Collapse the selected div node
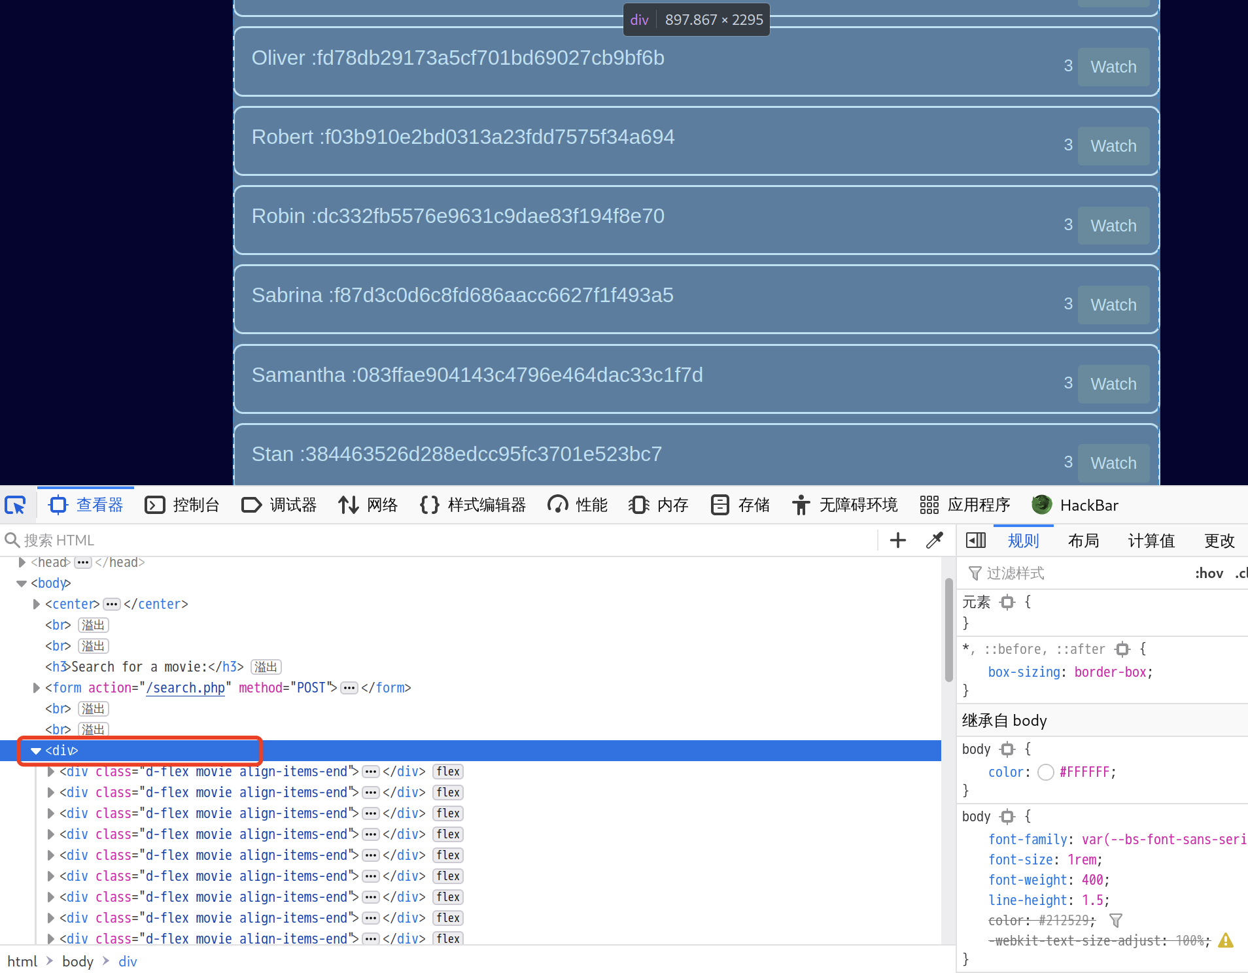This screenshot has width=1248, height=973. tap(37, 751)
